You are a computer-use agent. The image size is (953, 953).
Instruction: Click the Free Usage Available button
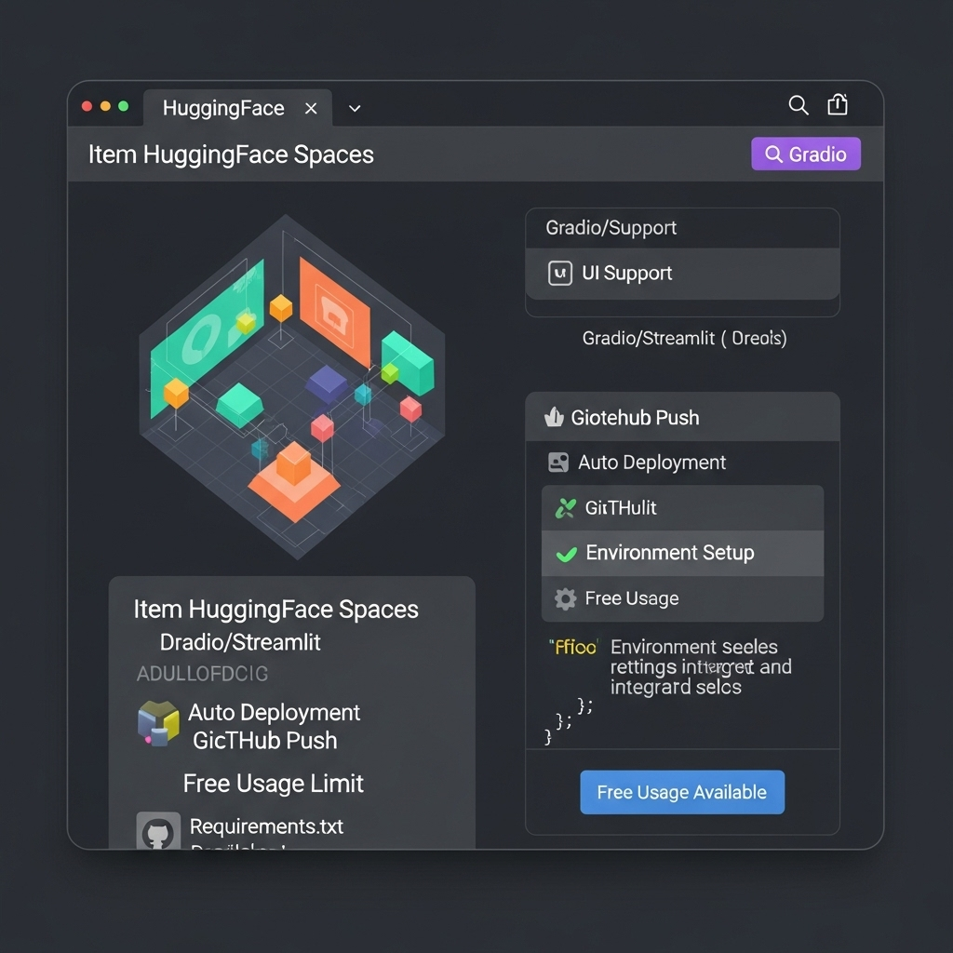[x=682, y=792]
